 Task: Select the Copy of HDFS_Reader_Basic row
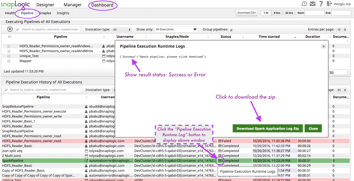(x=24, y=170)
